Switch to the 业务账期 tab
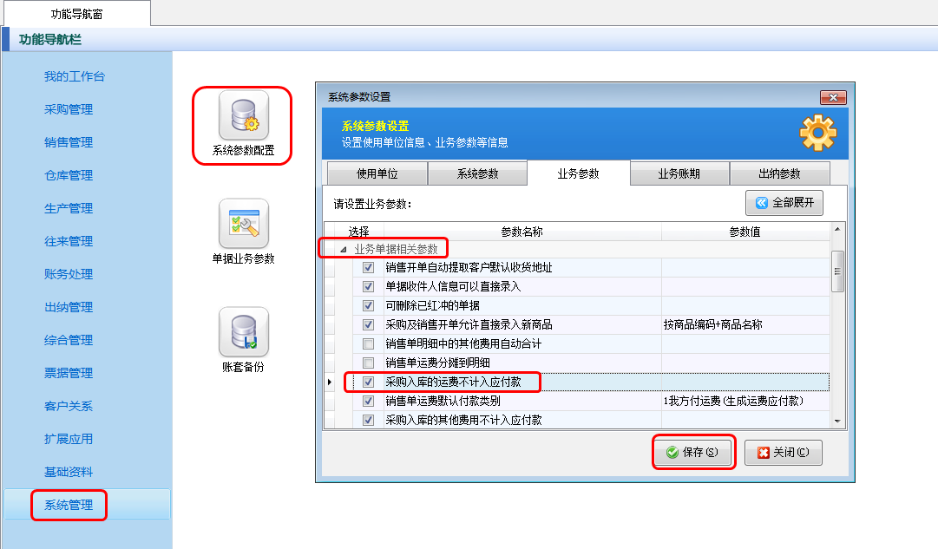The width and height of the screenshot is (938, 549). pos(679,173)
